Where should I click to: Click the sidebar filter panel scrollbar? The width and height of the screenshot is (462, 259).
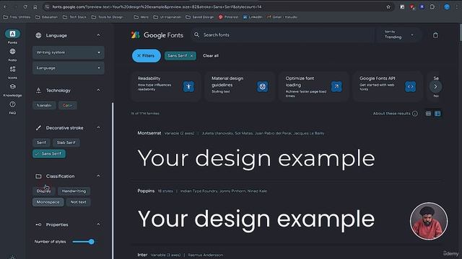(113, 181)
